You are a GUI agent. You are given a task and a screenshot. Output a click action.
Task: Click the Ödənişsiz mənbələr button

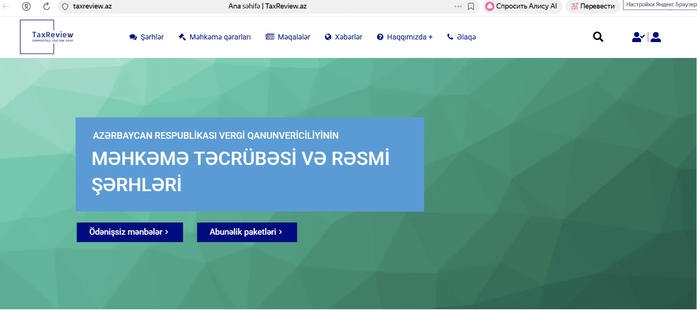click(x=130, y=232)
